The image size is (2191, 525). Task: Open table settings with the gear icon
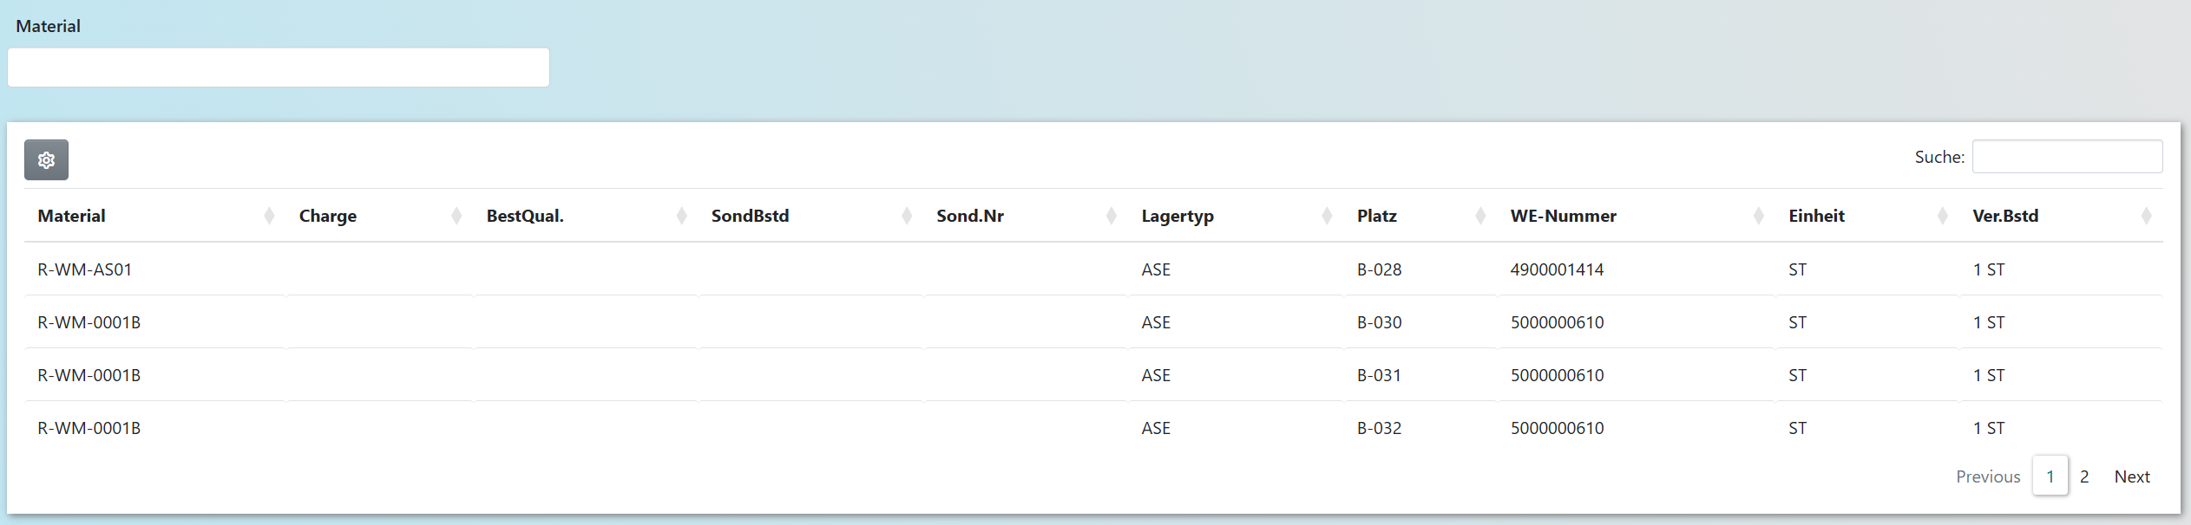pyautogui.click(x=46, y=160)
